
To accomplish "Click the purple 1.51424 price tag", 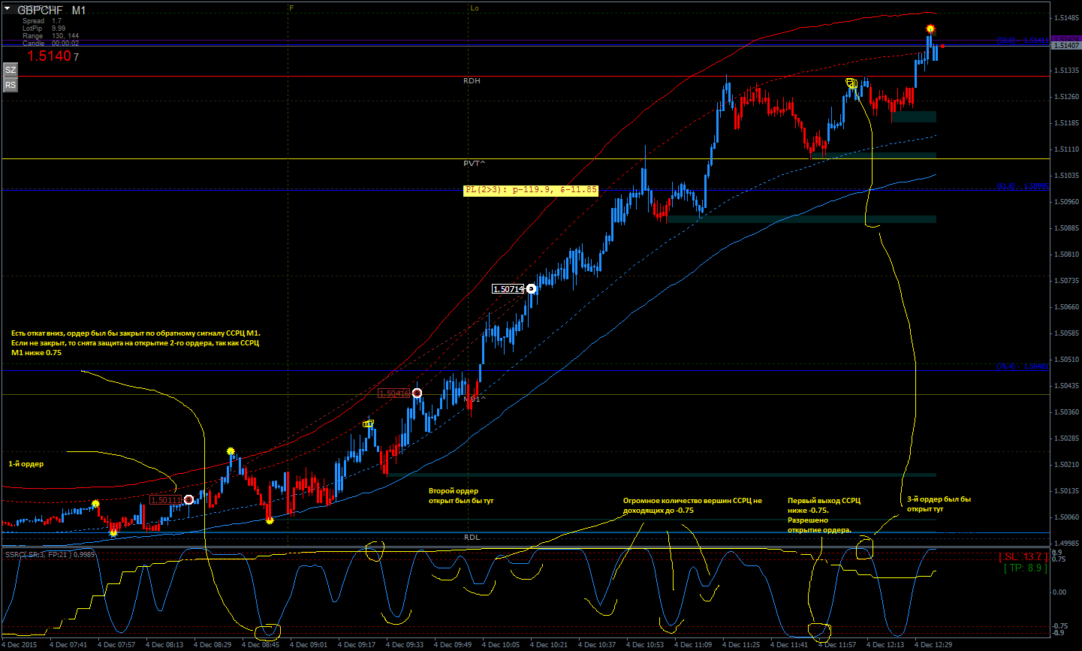I will click(1066, 39).
